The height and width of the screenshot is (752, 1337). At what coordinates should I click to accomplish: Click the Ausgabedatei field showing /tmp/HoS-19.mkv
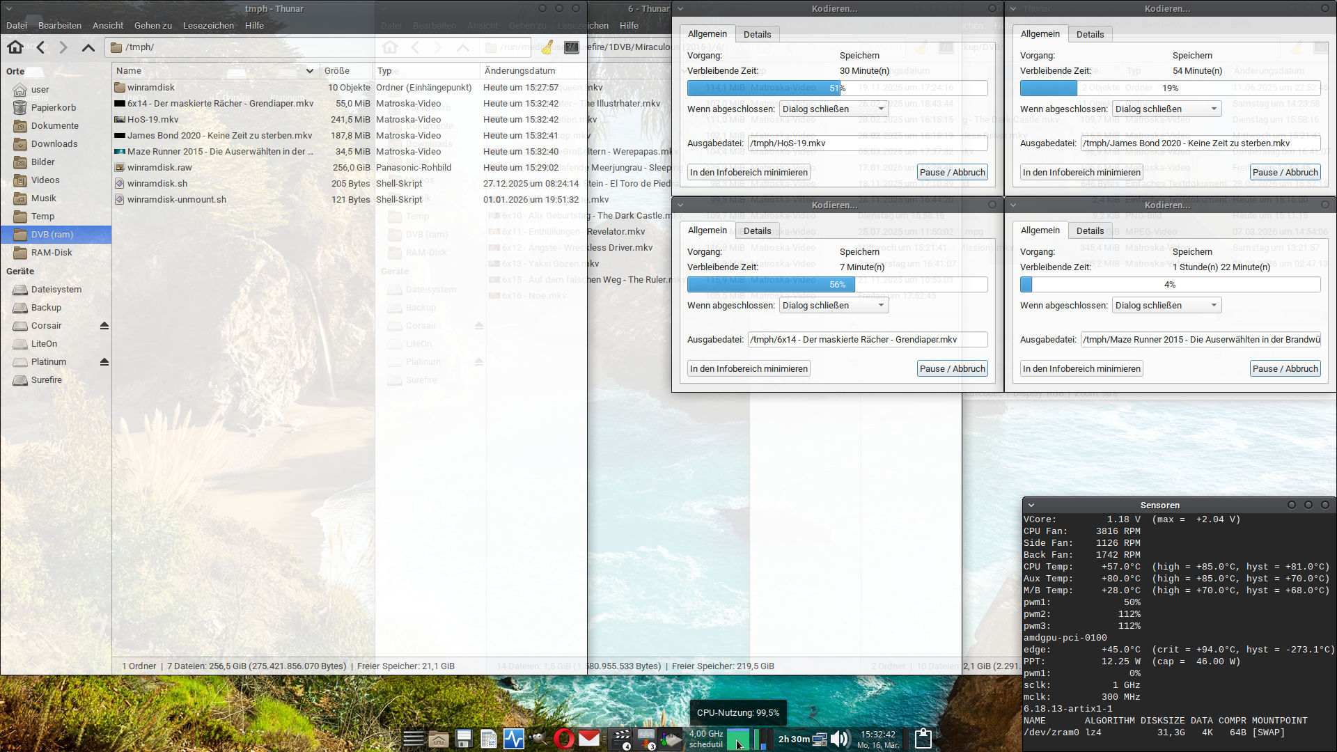(868, 143)
